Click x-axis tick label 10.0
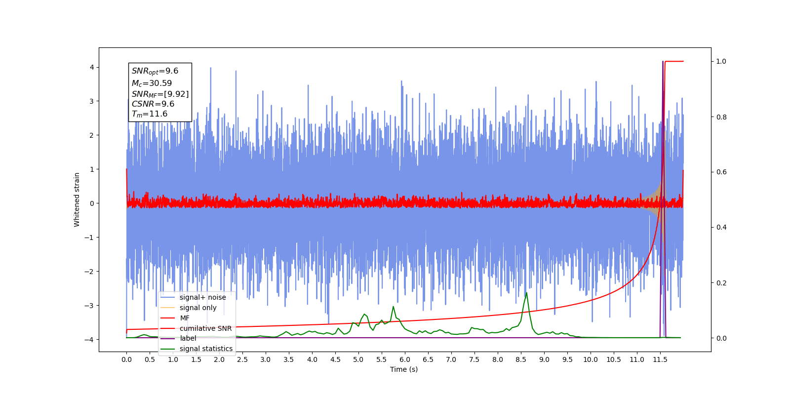Image resolution: width=790 pixels, height=395 pixels. (x=591, y=359)
